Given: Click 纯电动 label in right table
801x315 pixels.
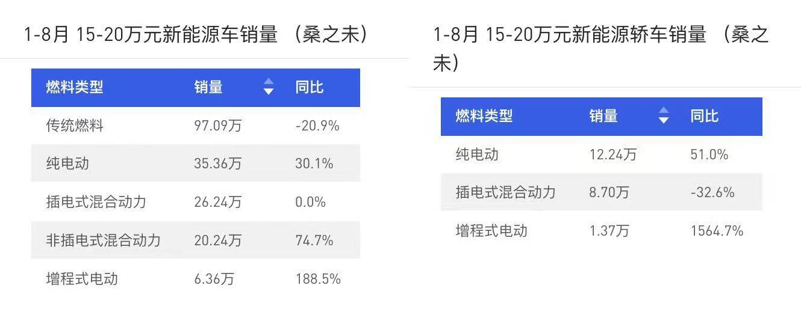Looking at the screenshot, I should (477, 154).
